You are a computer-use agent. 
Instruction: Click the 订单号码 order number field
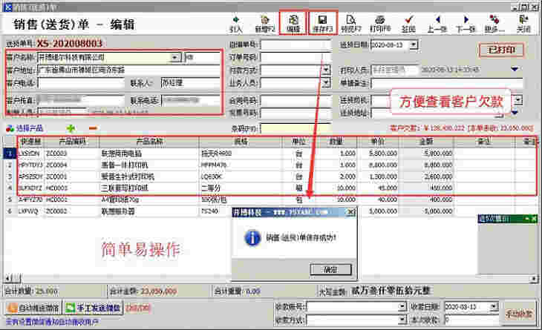click(296, 57)
